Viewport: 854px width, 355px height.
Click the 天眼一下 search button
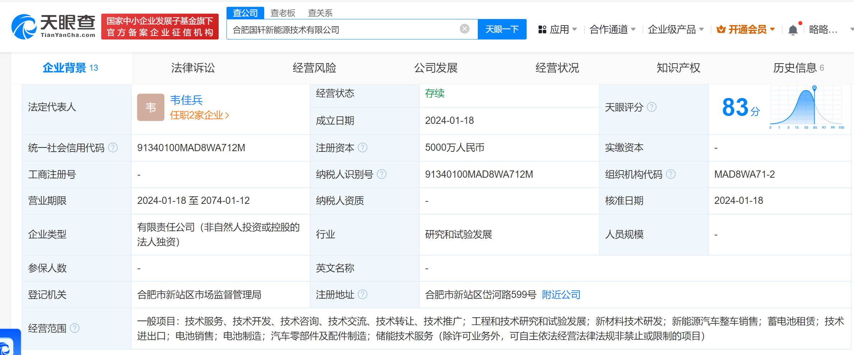click(502, 29)
